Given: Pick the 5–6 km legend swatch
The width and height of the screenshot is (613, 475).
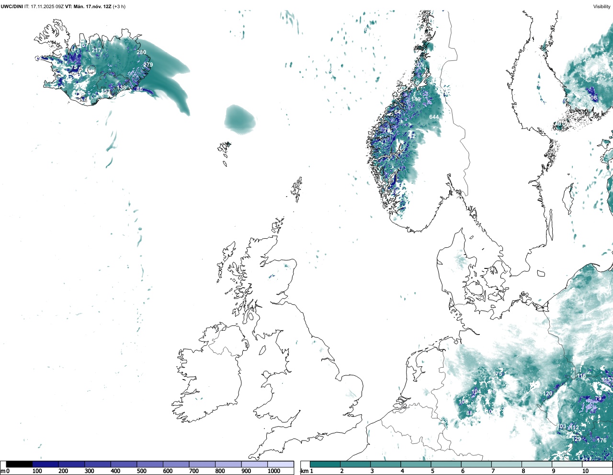Looking at the screenshot, I should point(446,464).
